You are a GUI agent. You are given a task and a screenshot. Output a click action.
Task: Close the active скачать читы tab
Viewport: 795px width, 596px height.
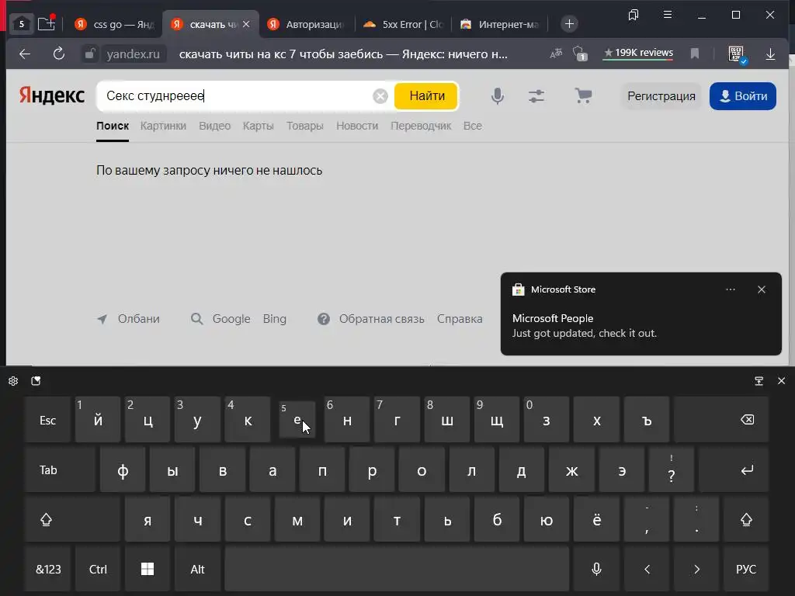tap(246, 24)
